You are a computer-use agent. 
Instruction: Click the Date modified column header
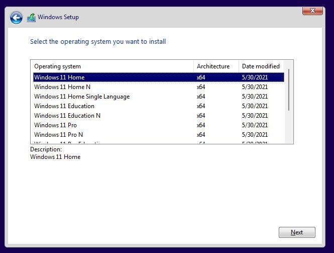[261, 66]
